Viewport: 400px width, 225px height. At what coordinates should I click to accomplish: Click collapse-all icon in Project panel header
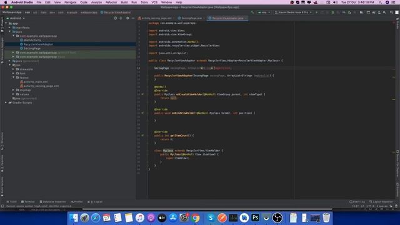(121, 18)
